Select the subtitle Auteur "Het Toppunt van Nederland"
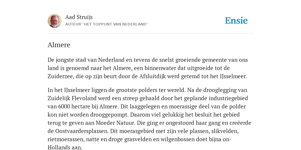Screen dimensions: 301x150 point(106,24)
